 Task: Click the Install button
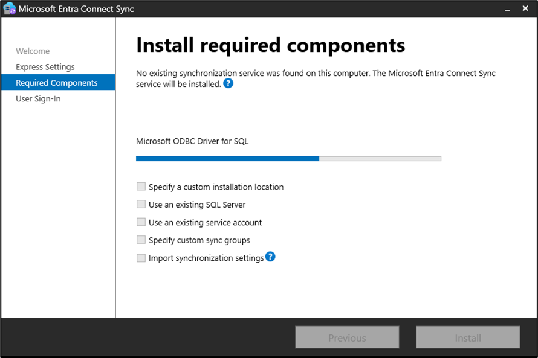pyautogui.click(x=468, y=338)
